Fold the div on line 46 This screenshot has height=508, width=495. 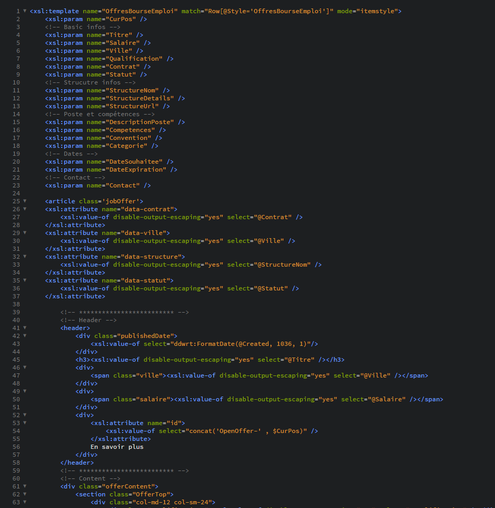point(25,368)
